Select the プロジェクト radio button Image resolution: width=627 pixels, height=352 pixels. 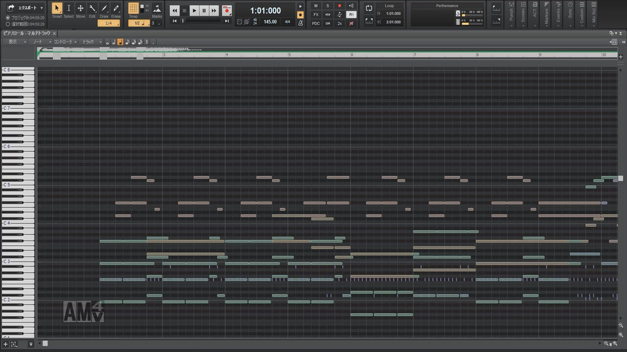click(x=8, y=18)
